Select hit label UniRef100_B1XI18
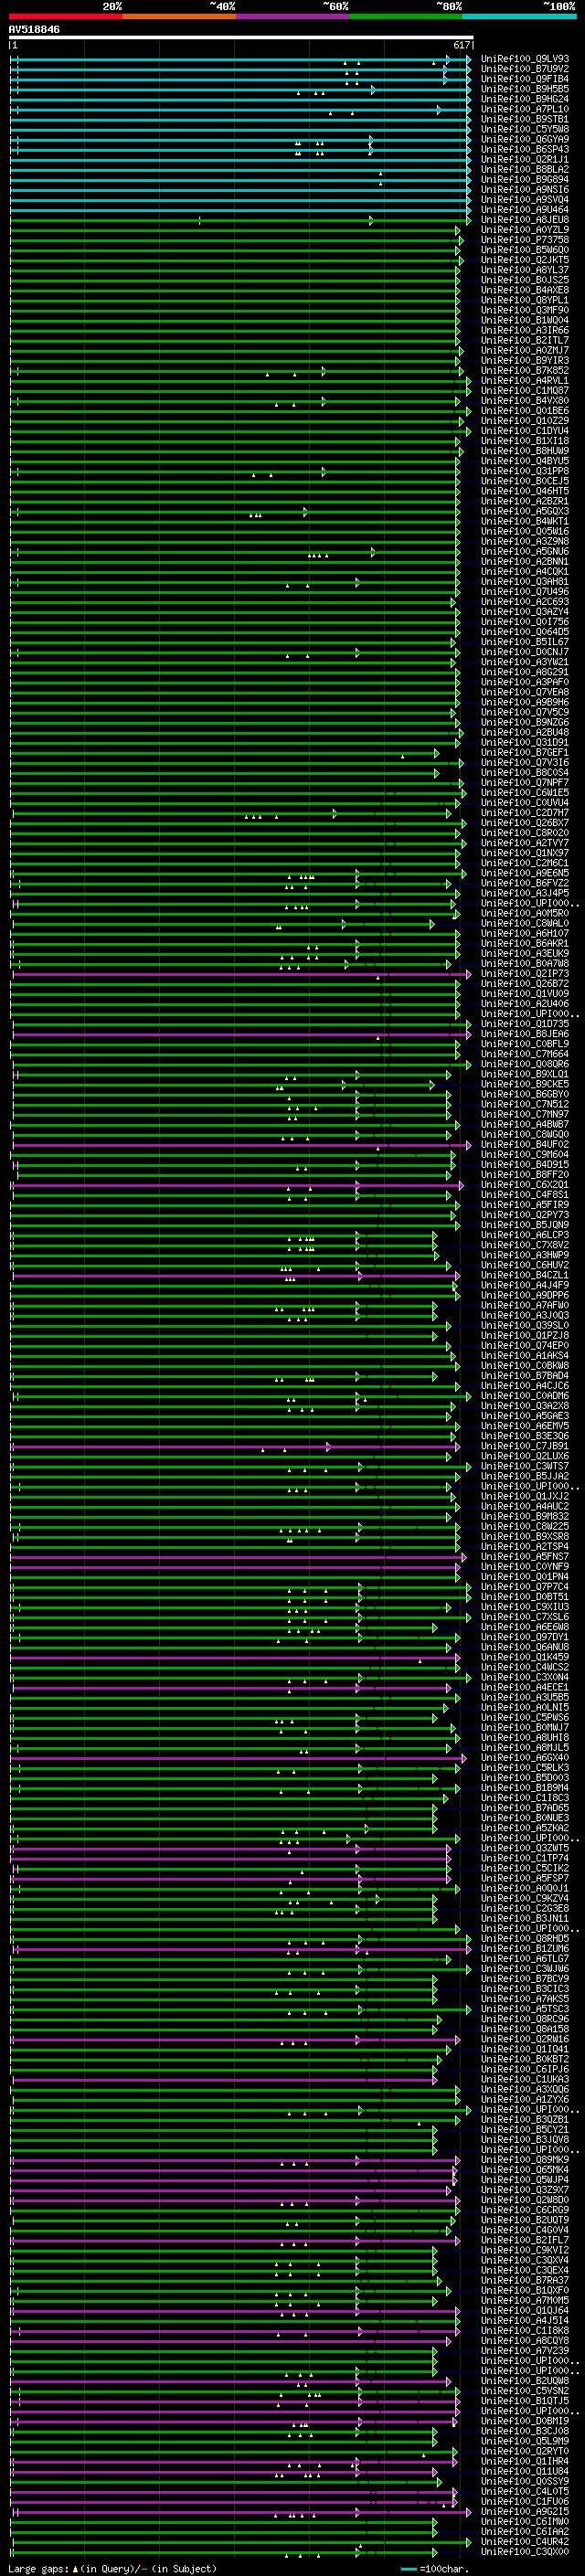Viewport: 585px width, 2576px height. [x=525, y=441]
